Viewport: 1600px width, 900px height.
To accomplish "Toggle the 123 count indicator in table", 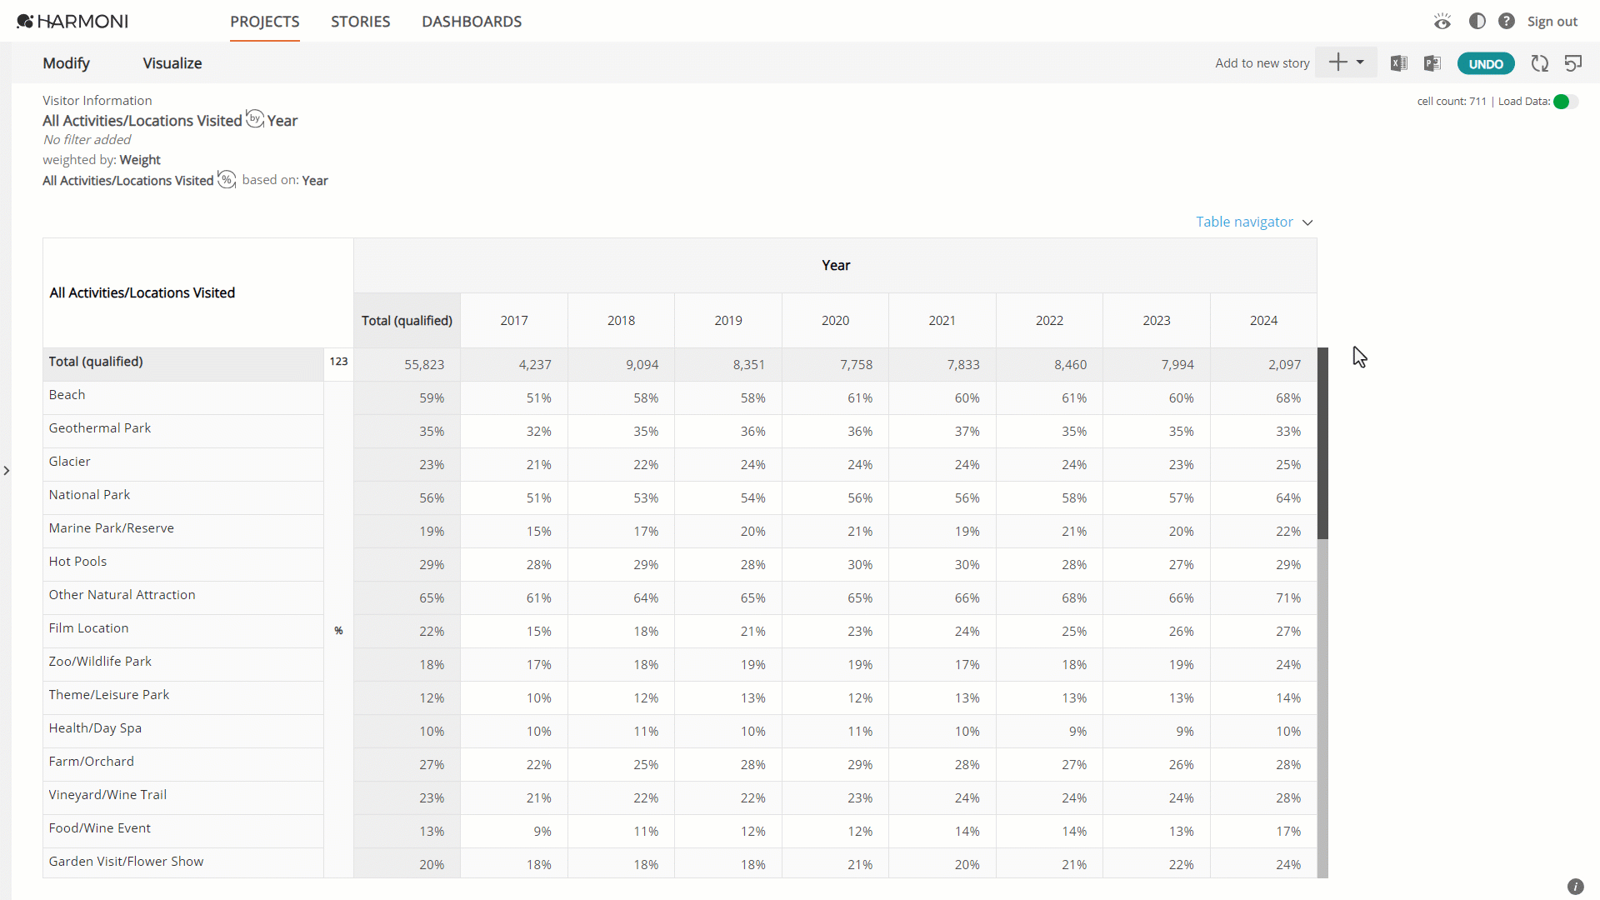I will [338, 362].
